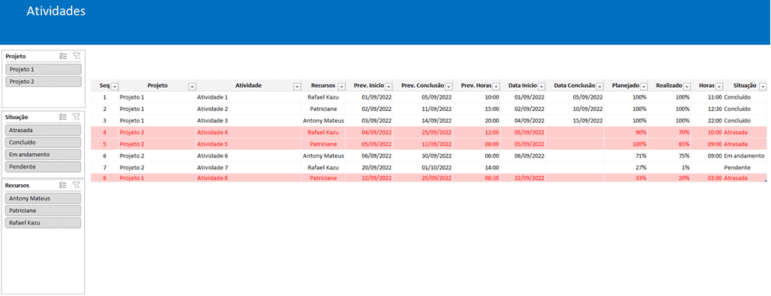This screenshot has width=771, height=296.
Task: Open the Situação column filter dropdown
Action: point(762,86)
